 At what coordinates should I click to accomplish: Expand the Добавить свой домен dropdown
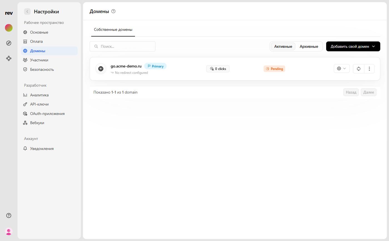point(353,46)
